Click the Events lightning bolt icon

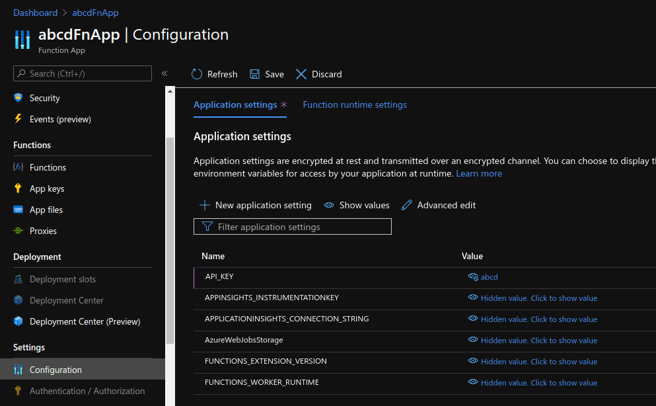coord(18,119)
